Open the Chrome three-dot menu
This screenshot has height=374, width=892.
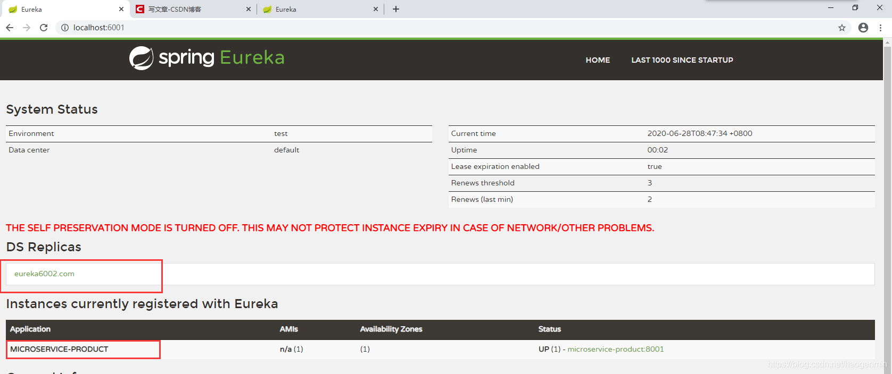coord(881,28)
